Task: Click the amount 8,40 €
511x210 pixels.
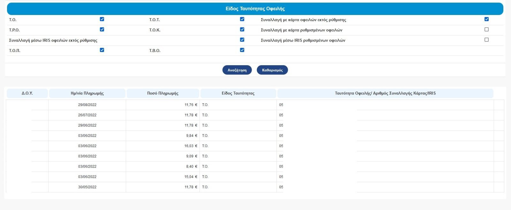Action: pyautogui.click(x=192, y=166)
